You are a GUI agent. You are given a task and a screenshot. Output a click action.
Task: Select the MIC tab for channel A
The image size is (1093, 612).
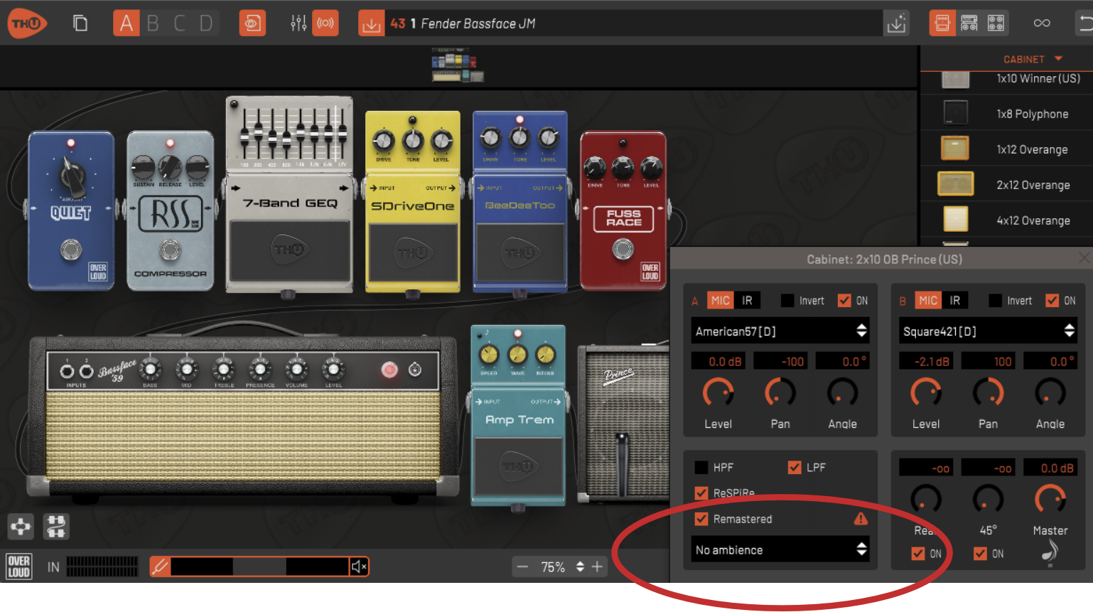[721, 301]
